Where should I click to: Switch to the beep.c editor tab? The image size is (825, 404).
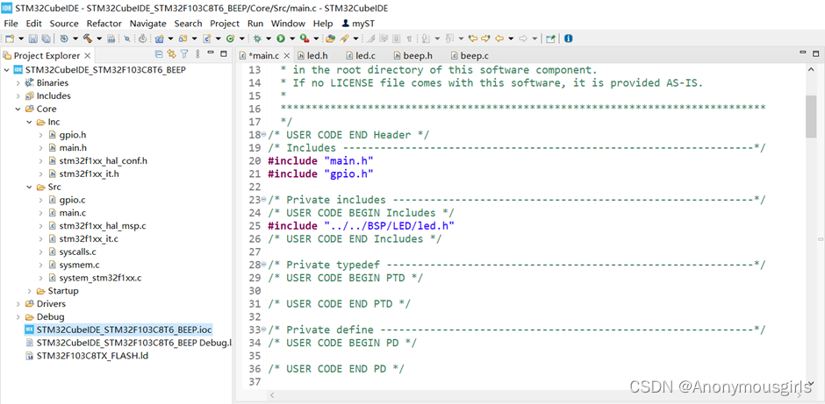470,55
